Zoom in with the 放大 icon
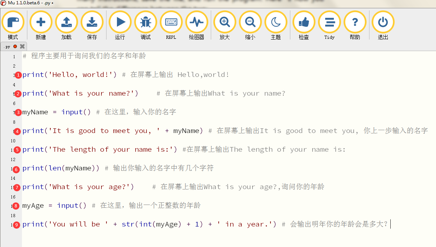Viewport: 436px width, 247px height. tap(225, 22)
